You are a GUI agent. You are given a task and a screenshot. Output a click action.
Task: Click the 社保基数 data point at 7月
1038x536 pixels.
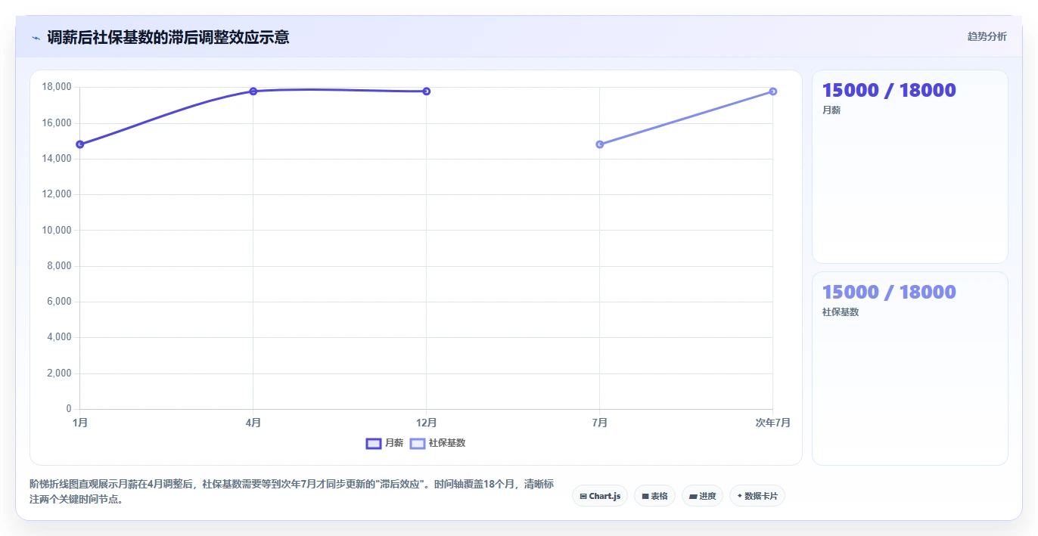(600, 144)
